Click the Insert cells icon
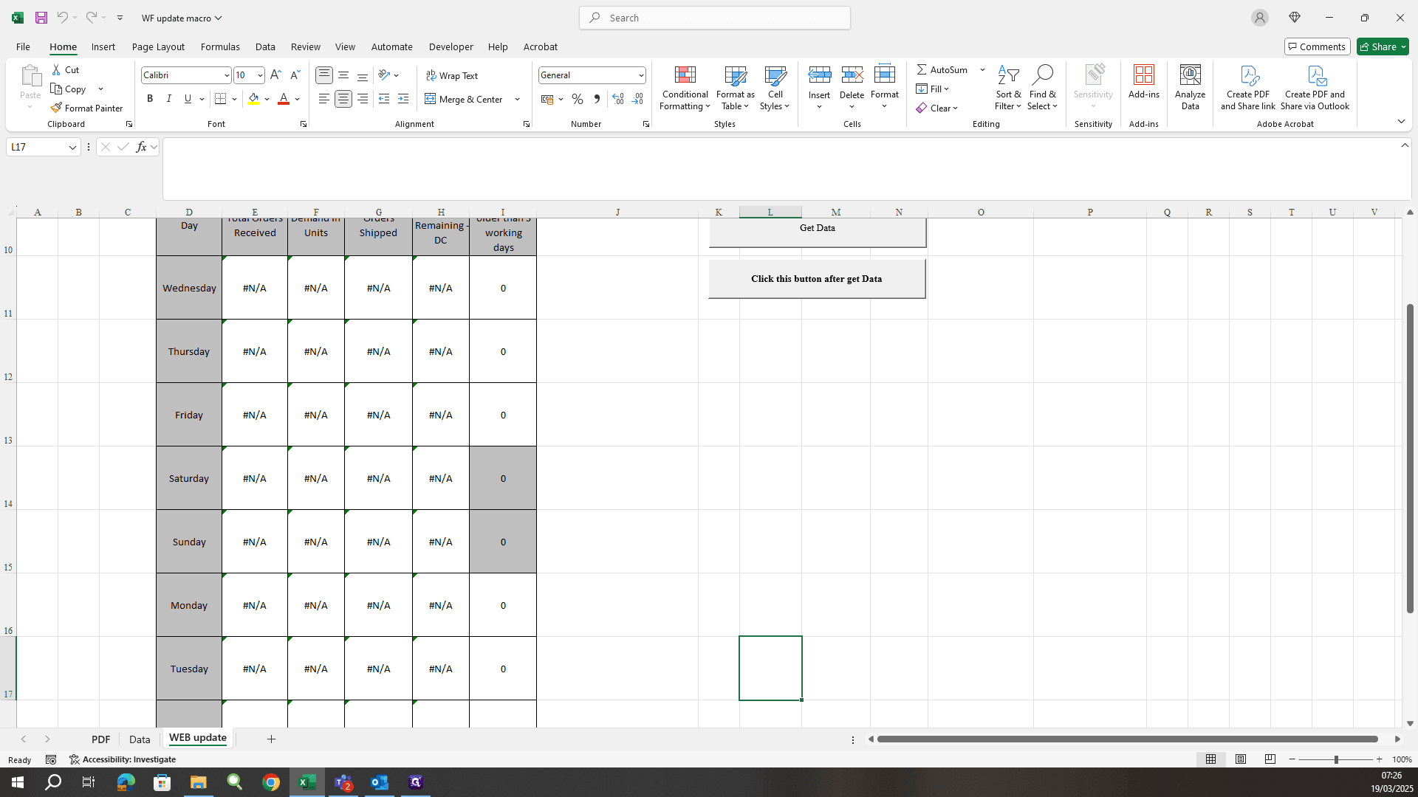The image size is (1418, 797). coord(819,75)
